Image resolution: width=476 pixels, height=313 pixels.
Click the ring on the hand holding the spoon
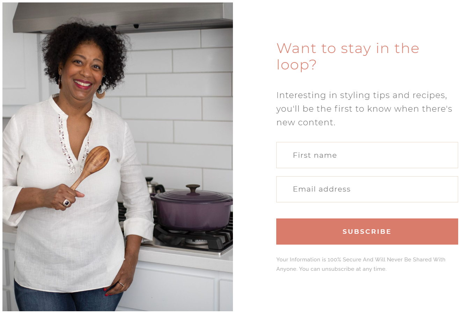(66, 203)
